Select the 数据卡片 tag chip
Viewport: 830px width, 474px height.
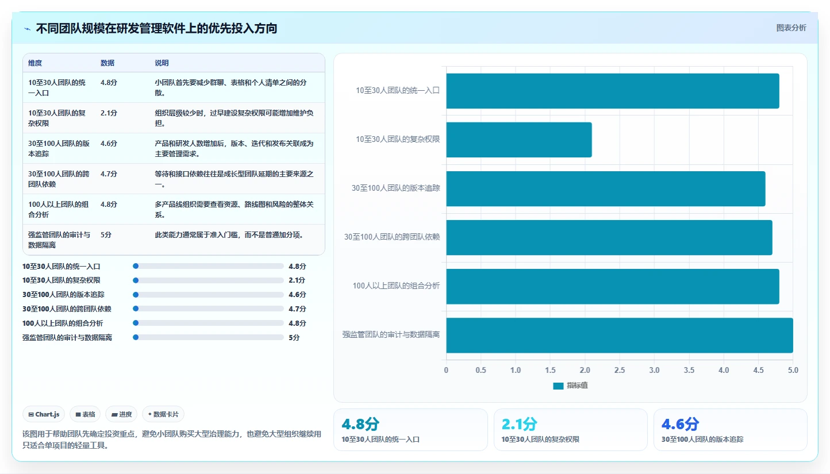(163, 414)
